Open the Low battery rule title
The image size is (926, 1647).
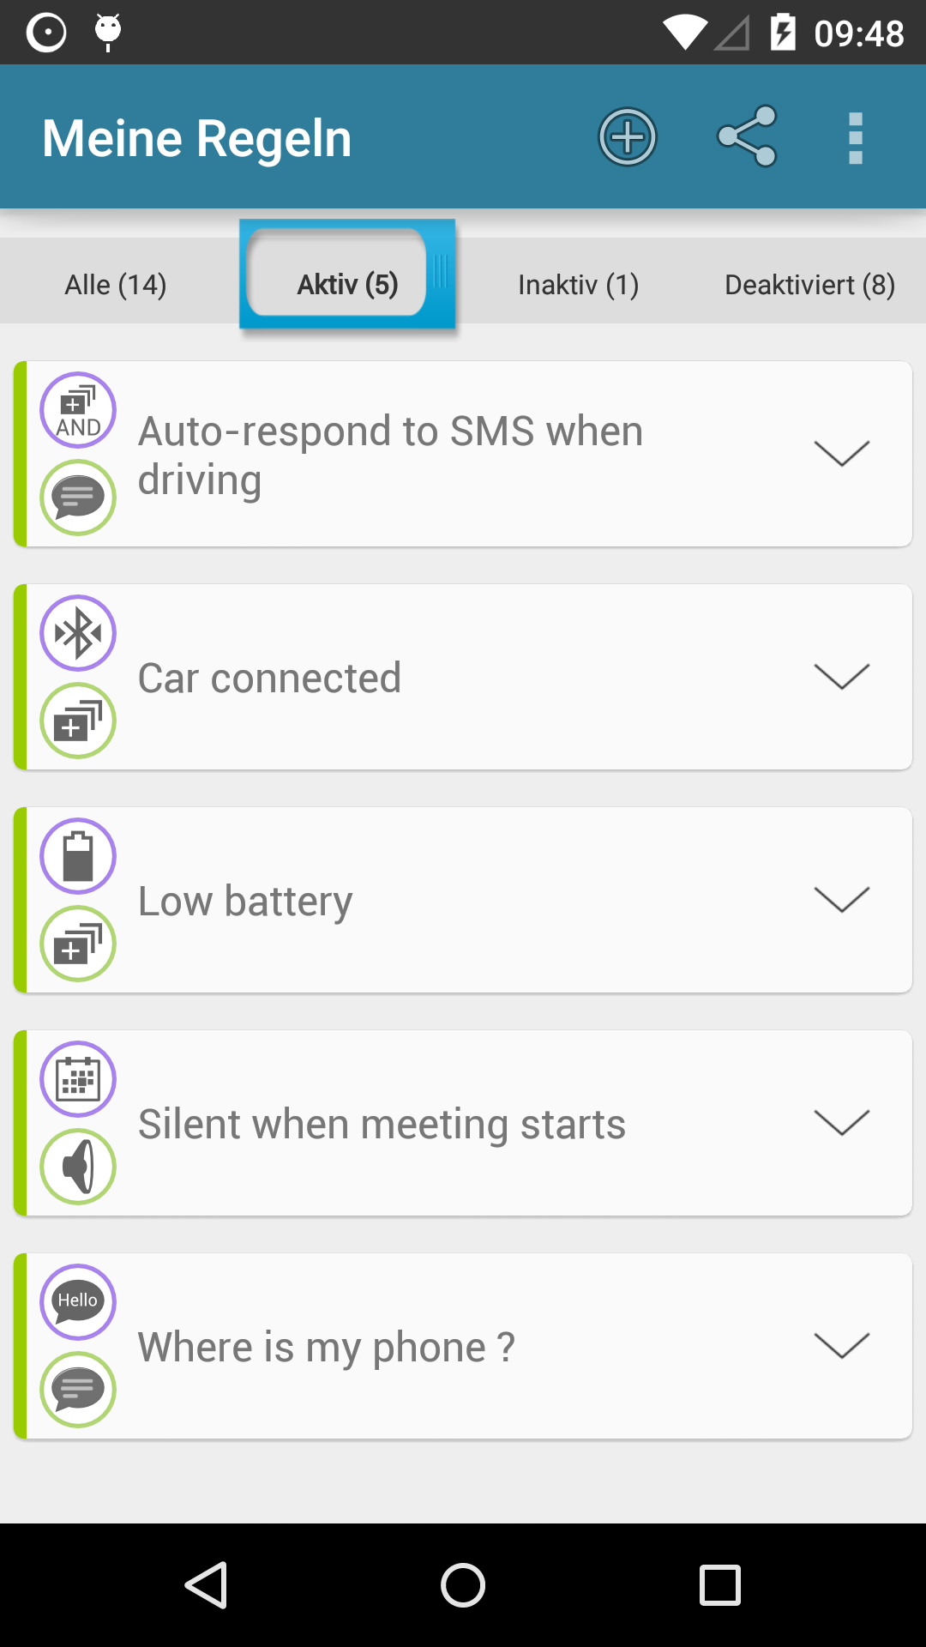coord(245,902)
